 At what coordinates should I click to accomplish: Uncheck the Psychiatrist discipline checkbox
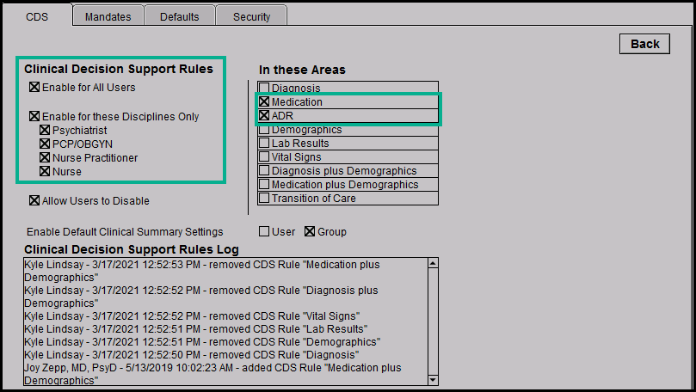[x=45, y=131]
